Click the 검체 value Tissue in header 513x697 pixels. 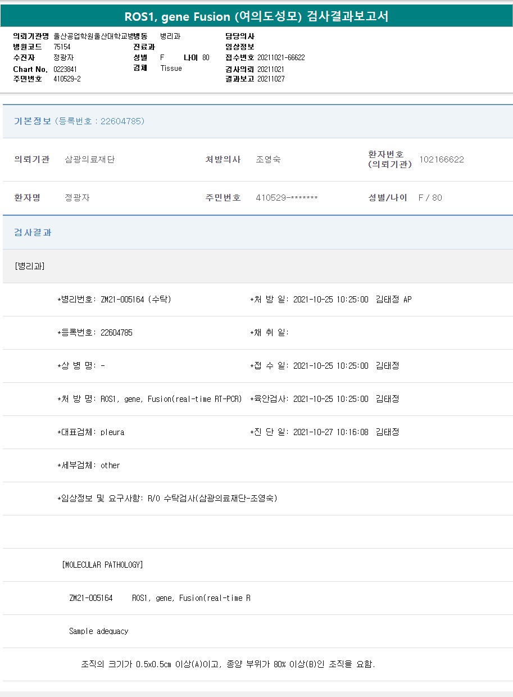pos(171,69)
